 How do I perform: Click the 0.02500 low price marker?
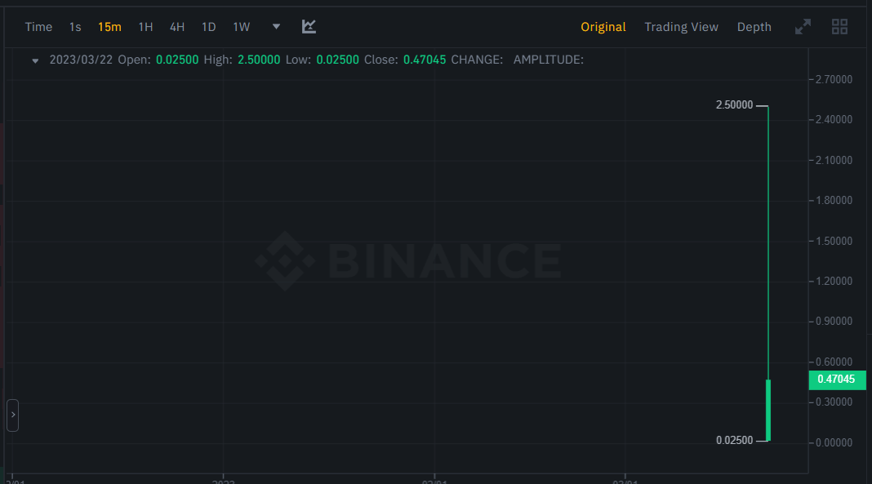[x=734, y=441]
